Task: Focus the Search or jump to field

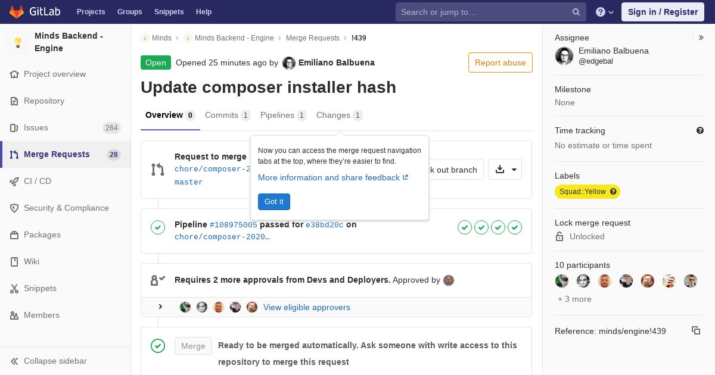Action: (x=490, y=12)
